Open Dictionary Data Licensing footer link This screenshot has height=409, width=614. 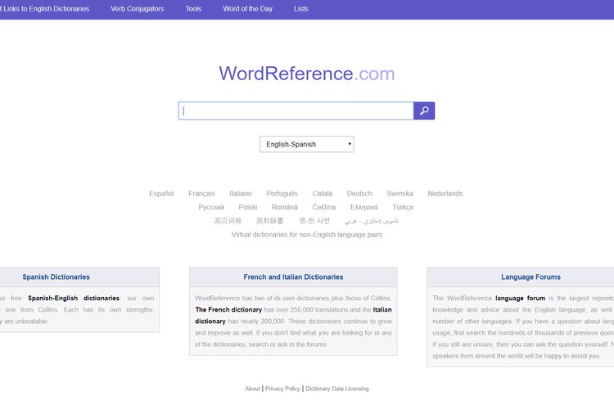click(x=337, y=389)
